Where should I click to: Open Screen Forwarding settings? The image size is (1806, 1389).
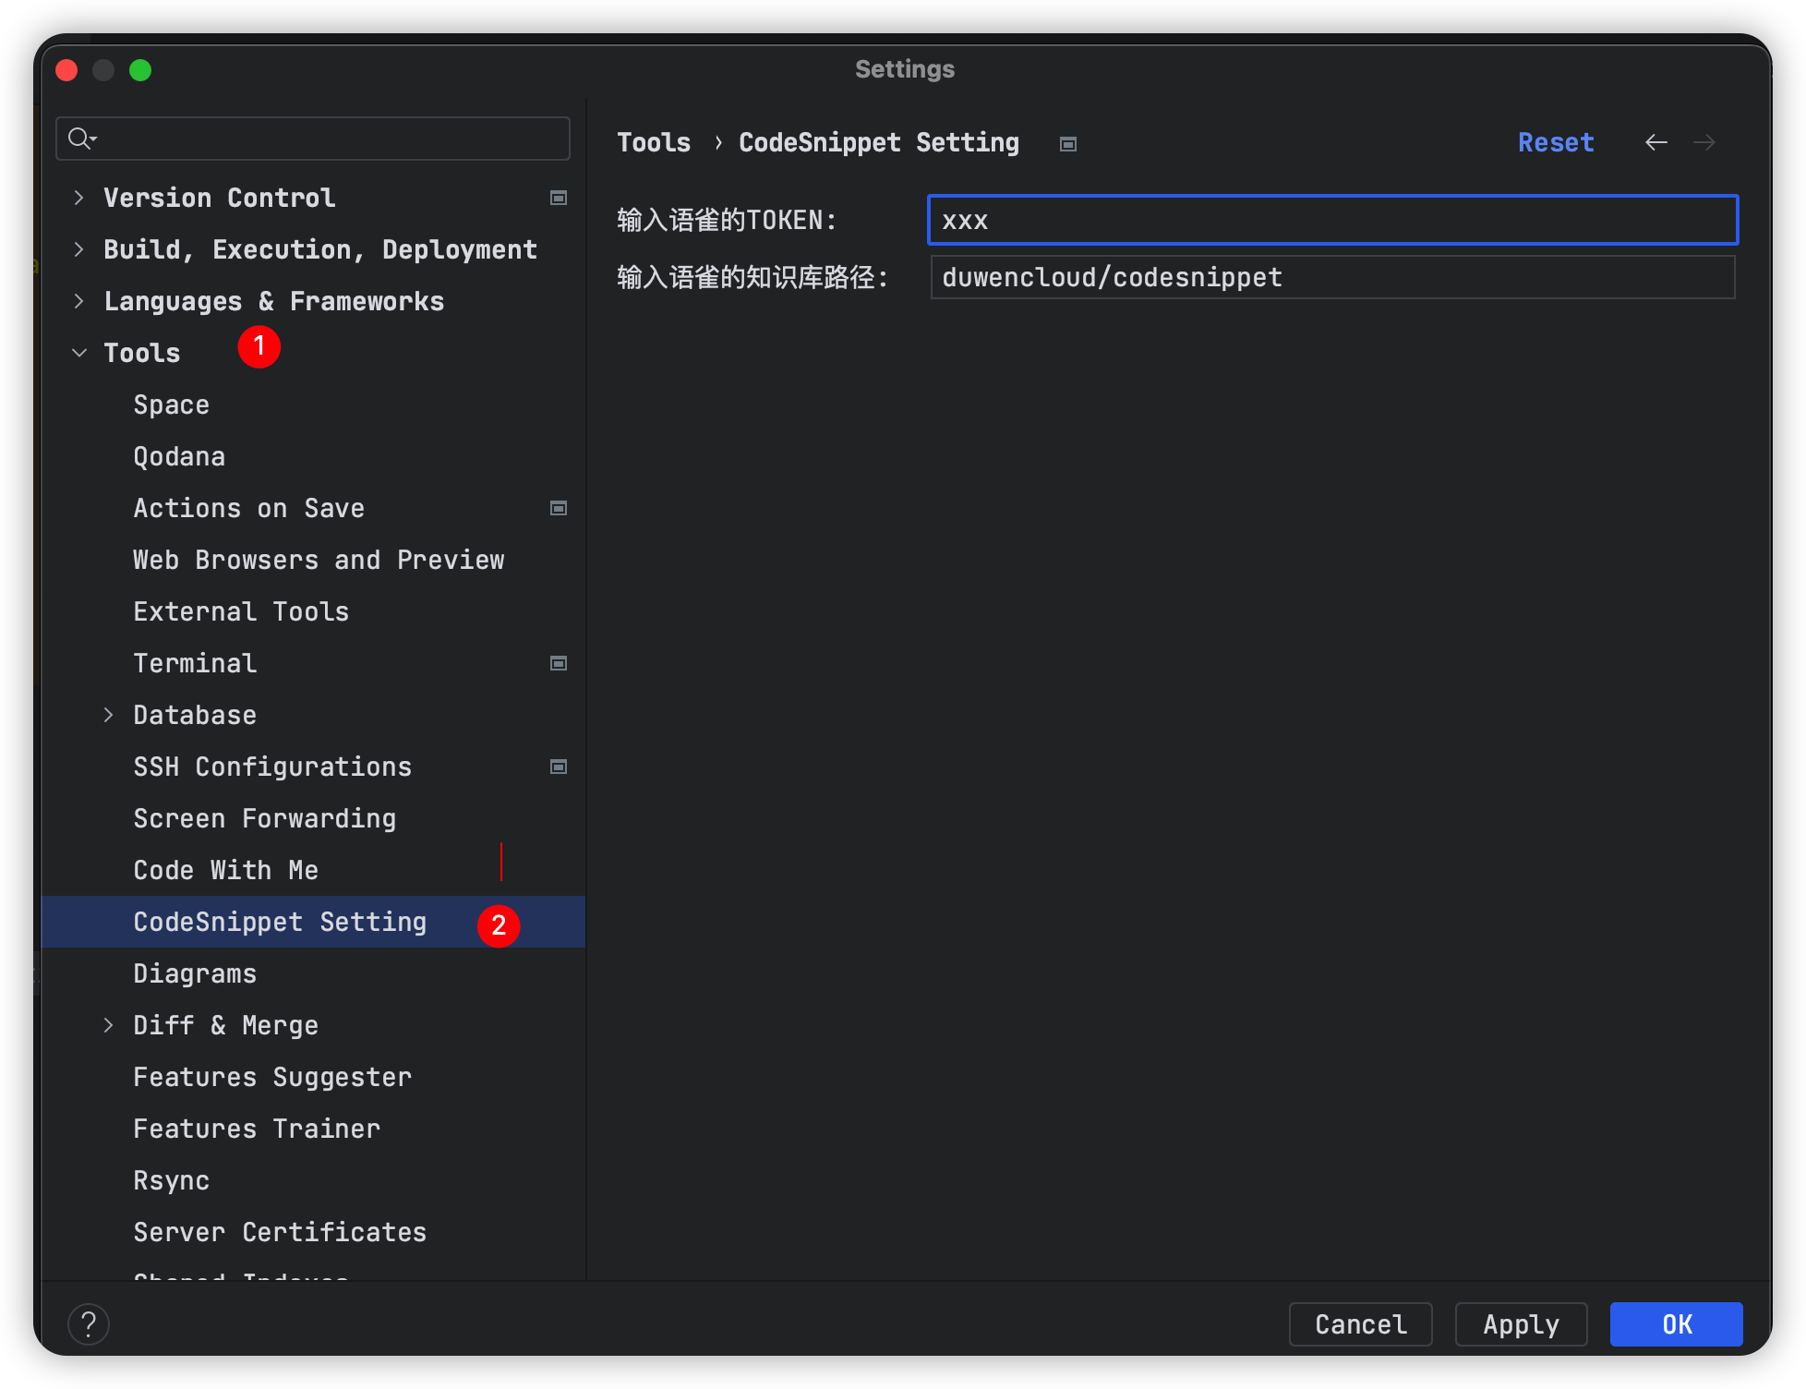tap(265, 818)
